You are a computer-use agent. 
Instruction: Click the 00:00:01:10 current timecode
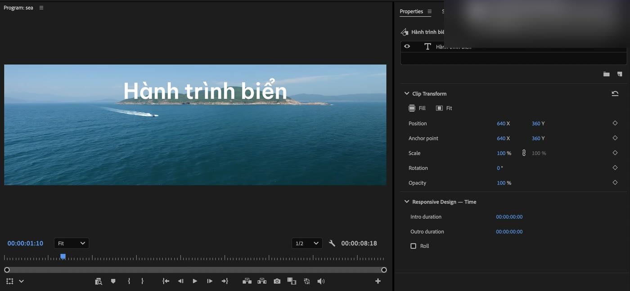pyautogui.click(x=25, y=243)
